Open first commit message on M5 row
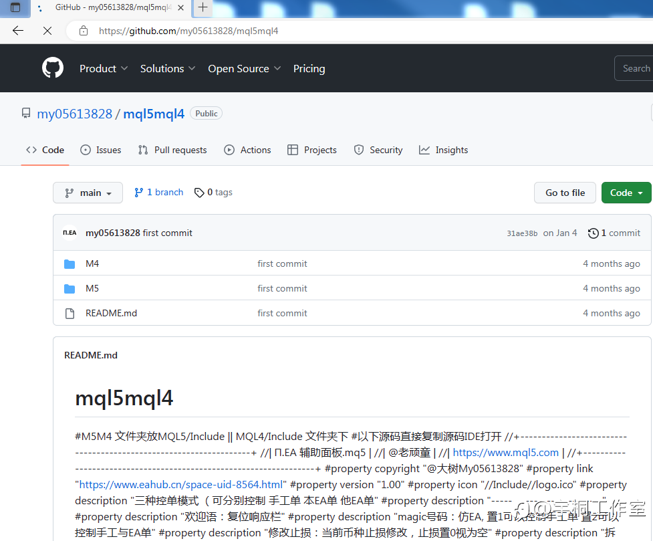 pyautogui.click(x=282, y=288)
